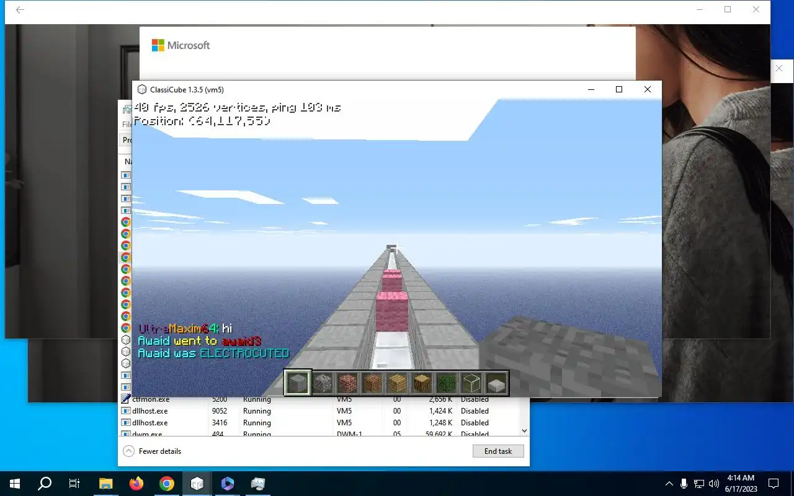
Task: Click the Microsoft logo in the rear window
Action: pos(181,45)
